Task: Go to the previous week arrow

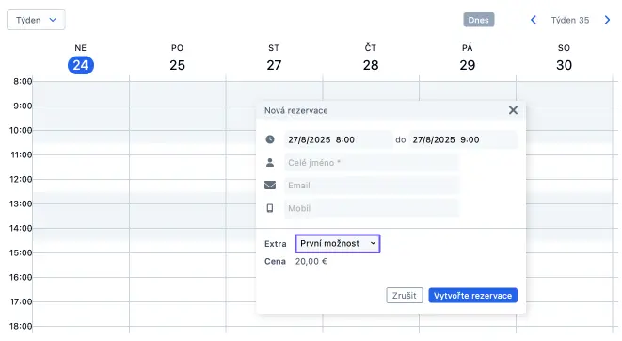Action: tap(534, 20)
